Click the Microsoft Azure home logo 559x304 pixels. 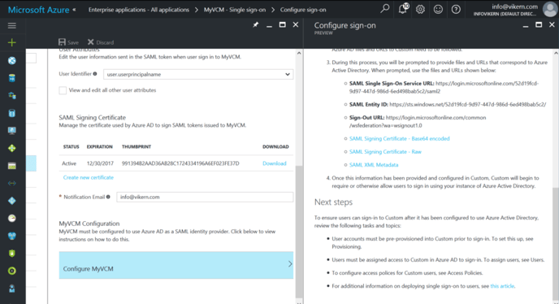tap(38, 10)
